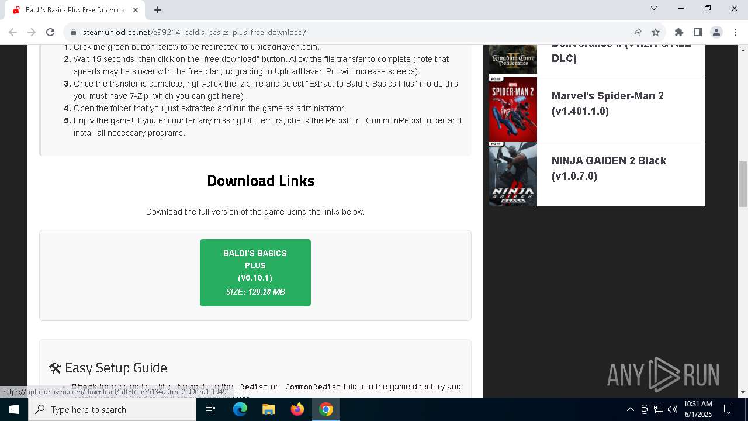The image size is (748, 421).
Task: Select the Baldi's Basics Plus Free Download tab
Action: pos(75,10)
